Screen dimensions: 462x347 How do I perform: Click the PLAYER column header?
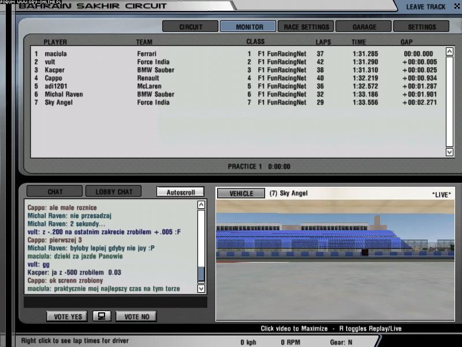[55, 42]
